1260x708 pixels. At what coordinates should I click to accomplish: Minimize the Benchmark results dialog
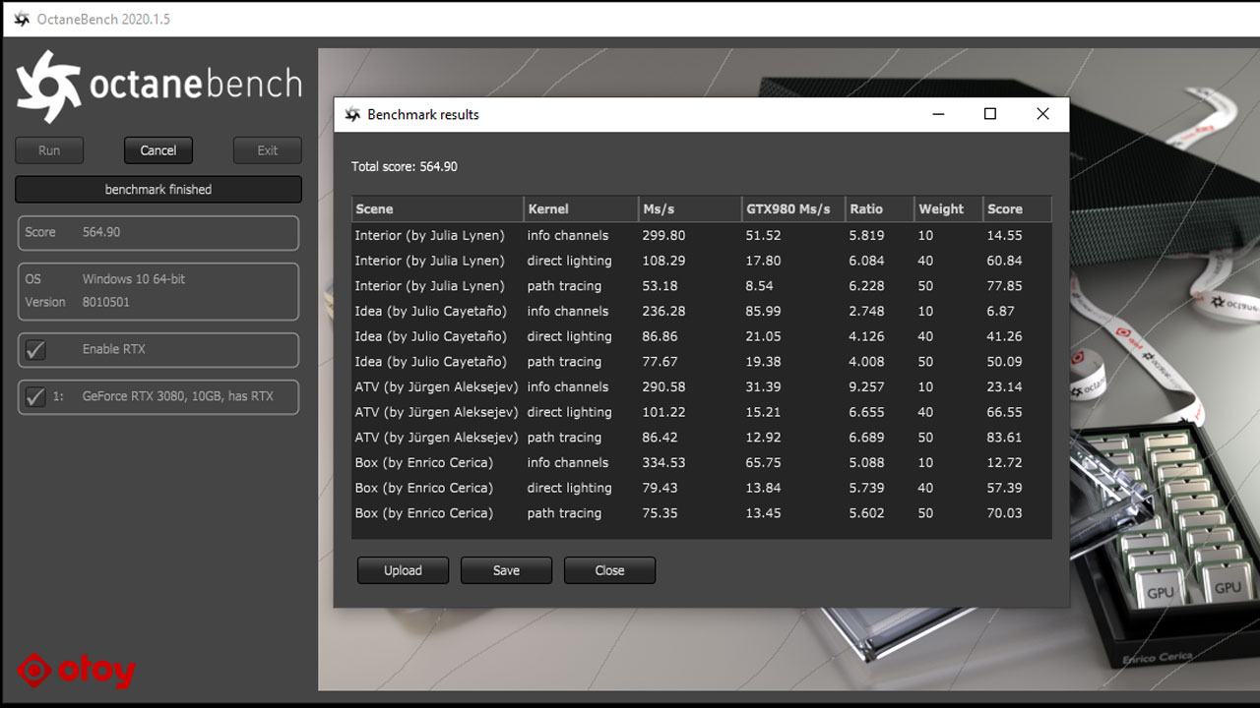[938, 114]
